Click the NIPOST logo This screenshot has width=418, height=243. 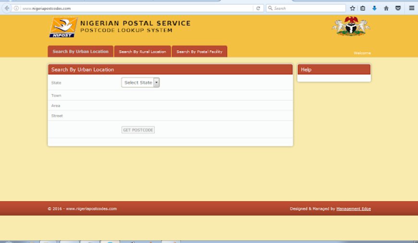click(63, 27)
